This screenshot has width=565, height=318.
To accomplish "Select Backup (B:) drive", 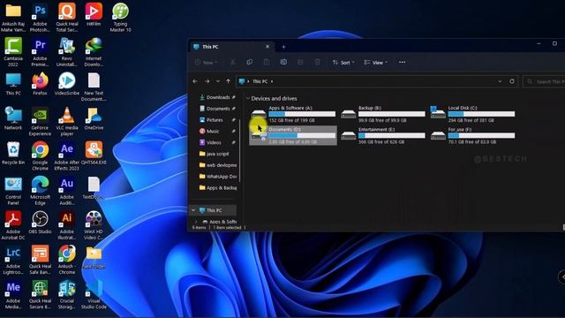I will [383, 114].
